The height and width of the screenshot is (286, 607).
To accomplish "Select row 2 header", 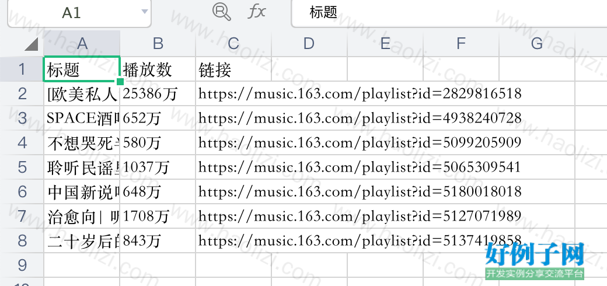I will tap(22, 93).
